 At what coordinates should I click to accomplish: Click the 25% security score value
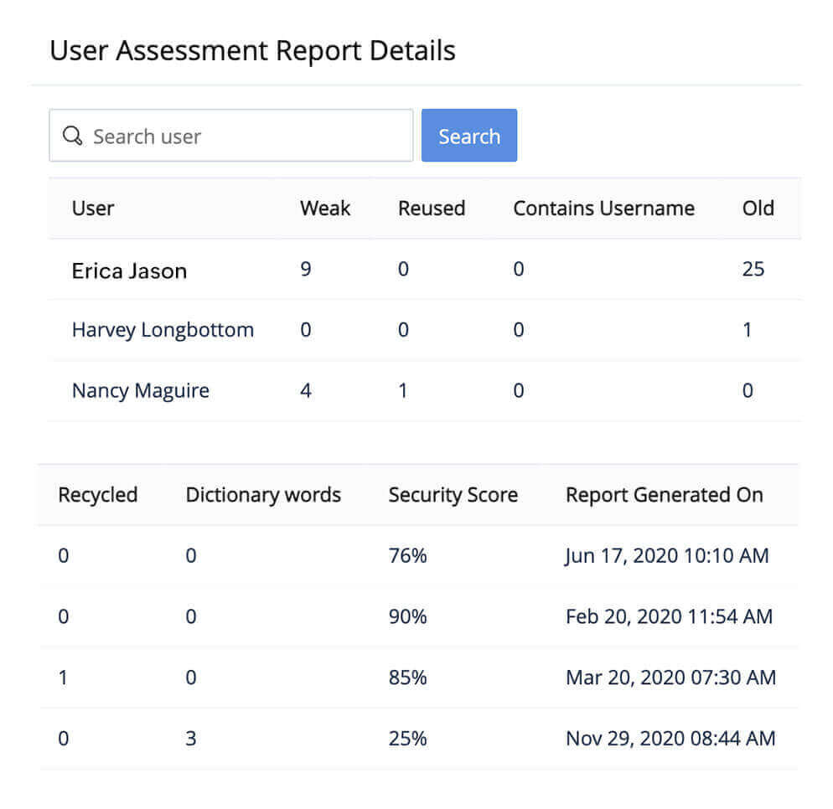[x=407, y=739]
